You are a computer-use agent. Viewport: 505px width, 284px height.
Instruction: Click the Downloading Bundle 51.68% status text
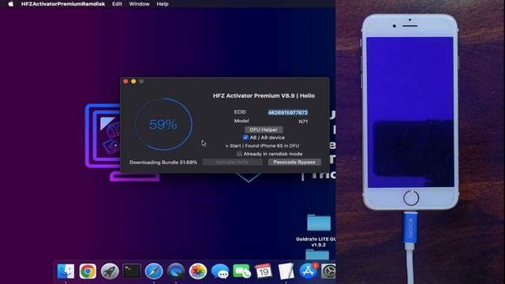tap(163, 163)
